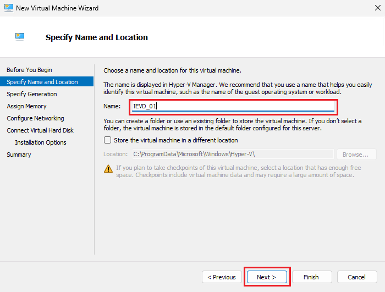
Task: Switch to Configure Networking step
Action: click(x=35, y=118)
